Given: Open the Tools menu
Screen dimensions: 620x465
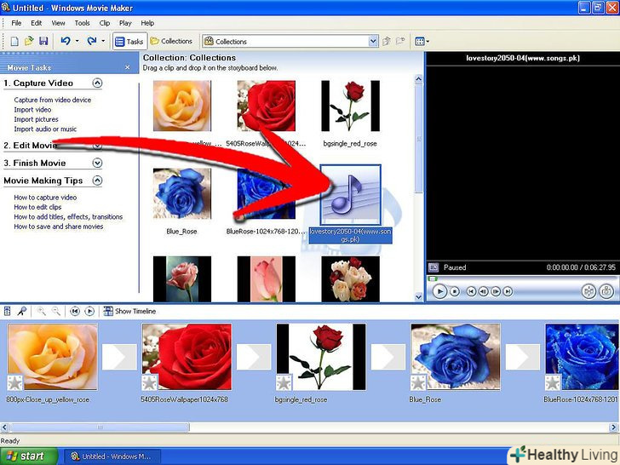Looking at the screenshot, I should (83, 23).
